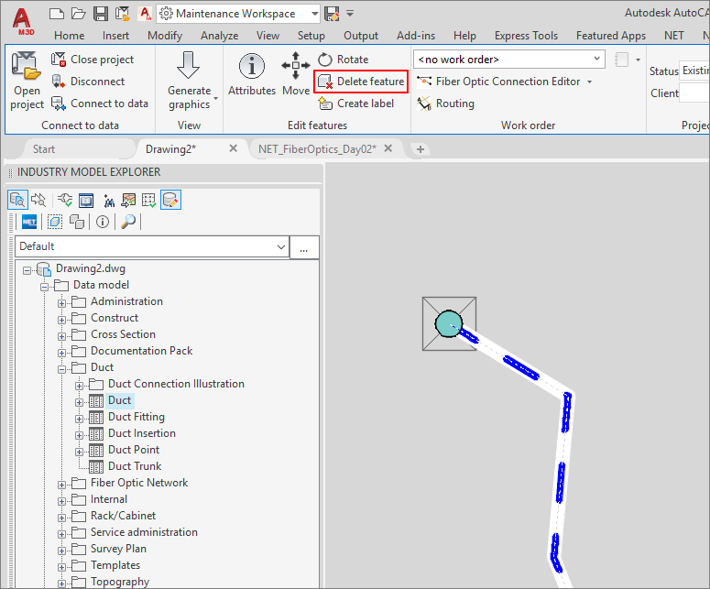Screen dimensions: 710x589
Task: Select the teal manhole circle in drawing
Action: tap(448, 323)
